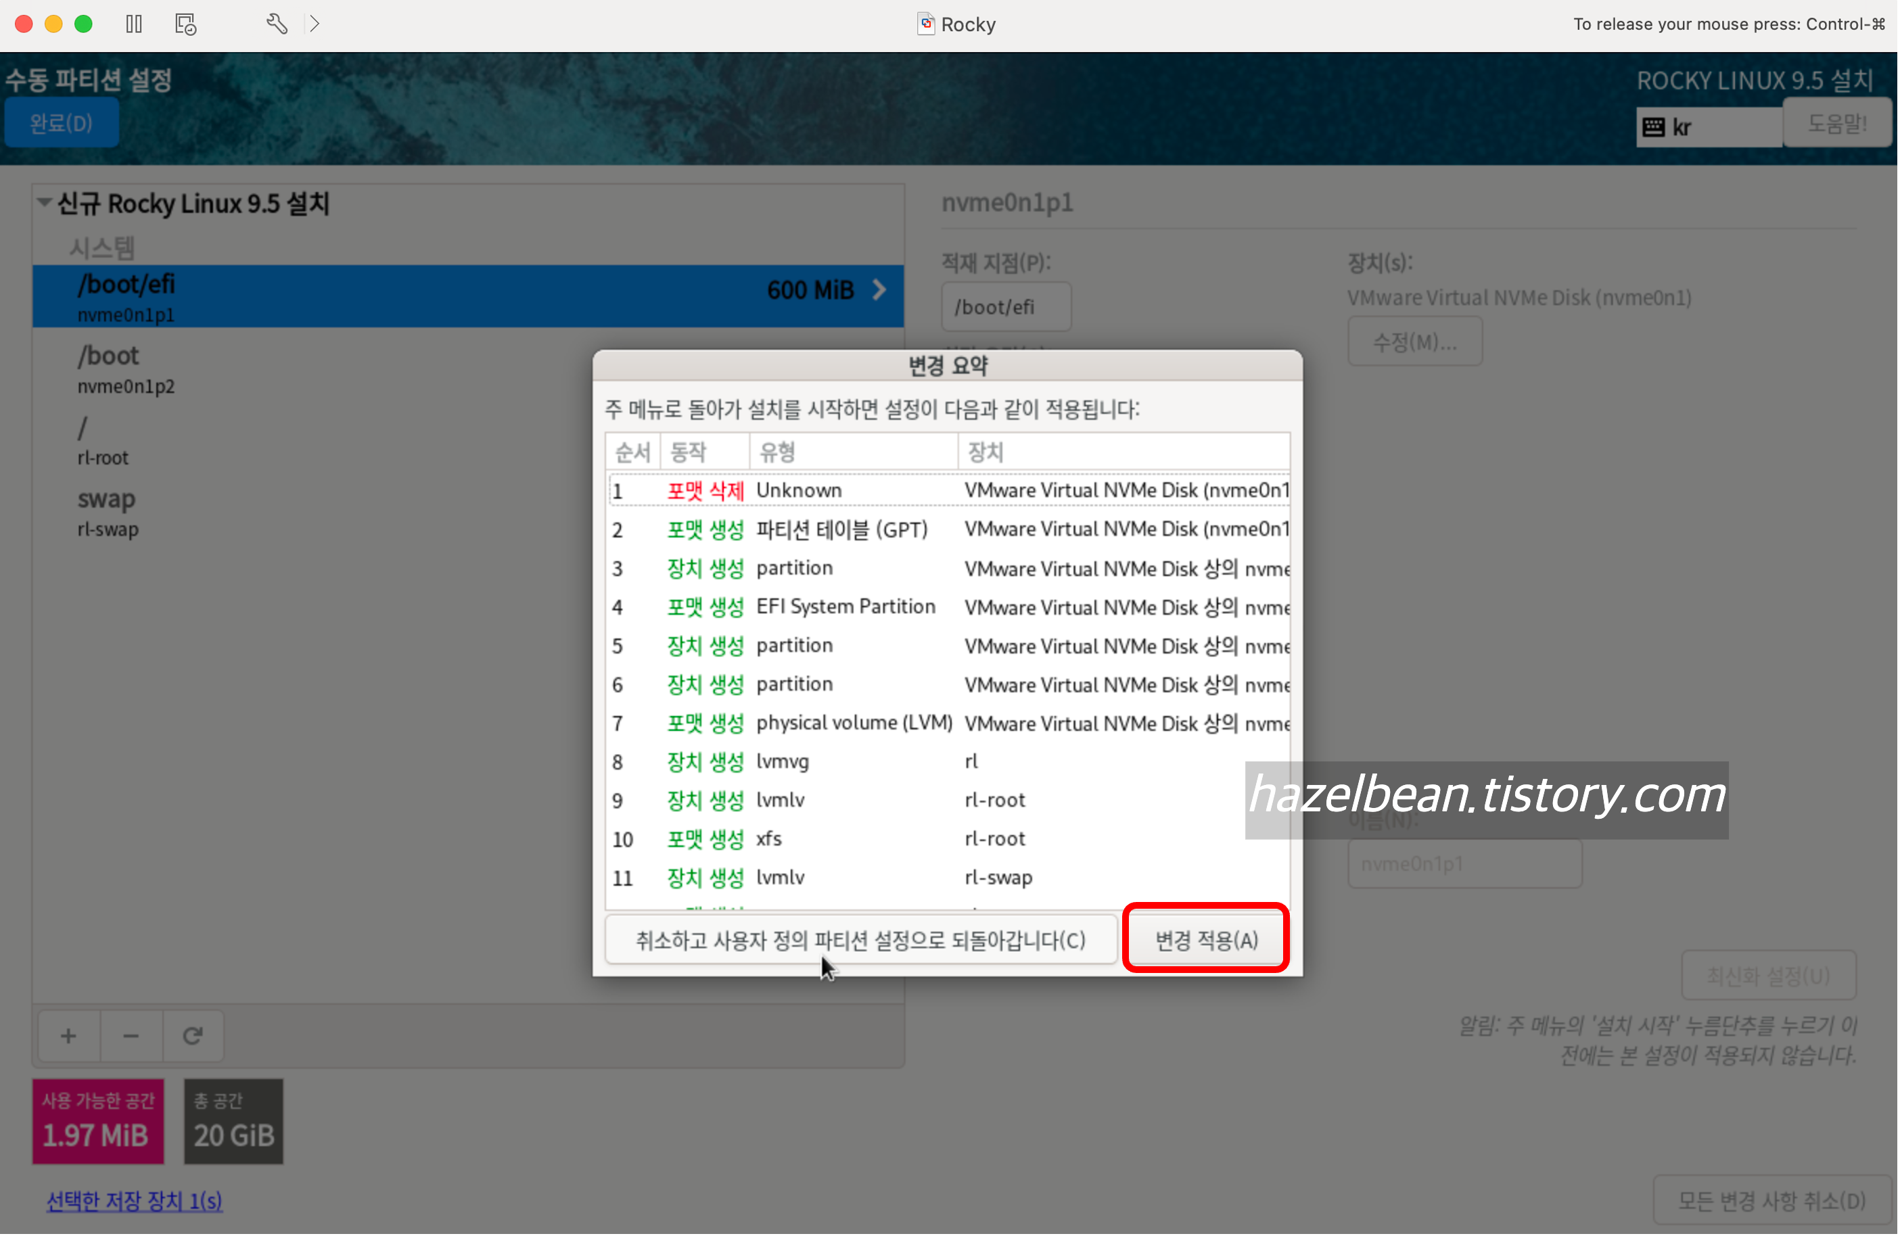
Task: Select row 3 장치 생성 partition
Action: (x=948, y=569)
